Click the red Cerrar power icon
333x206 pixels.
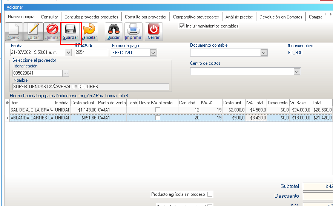coord(153,32)
